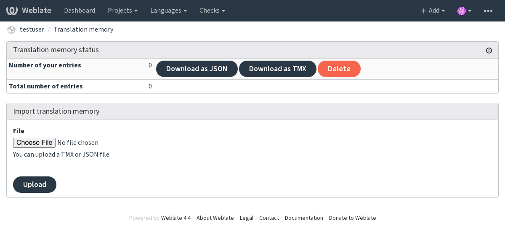
Task: Click 'Number of your entries' label
Action: point(45,65)
